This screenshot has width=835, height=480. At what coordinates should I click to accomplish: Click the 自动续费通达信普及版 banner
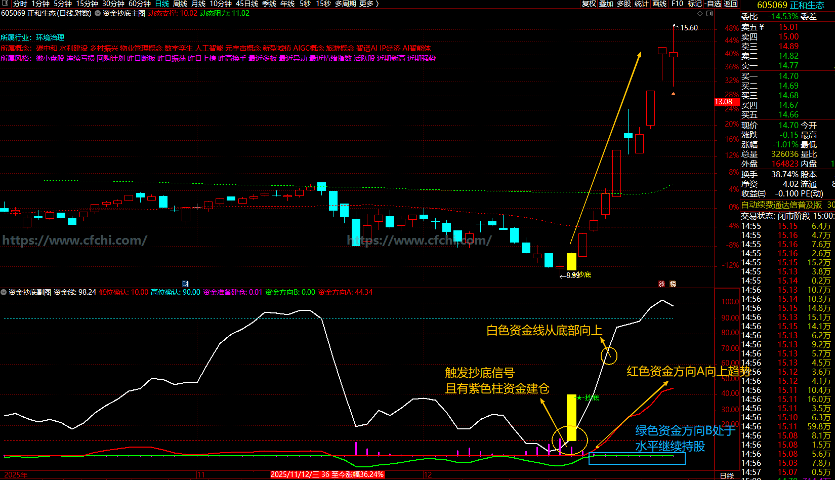[x=782, y=205]
